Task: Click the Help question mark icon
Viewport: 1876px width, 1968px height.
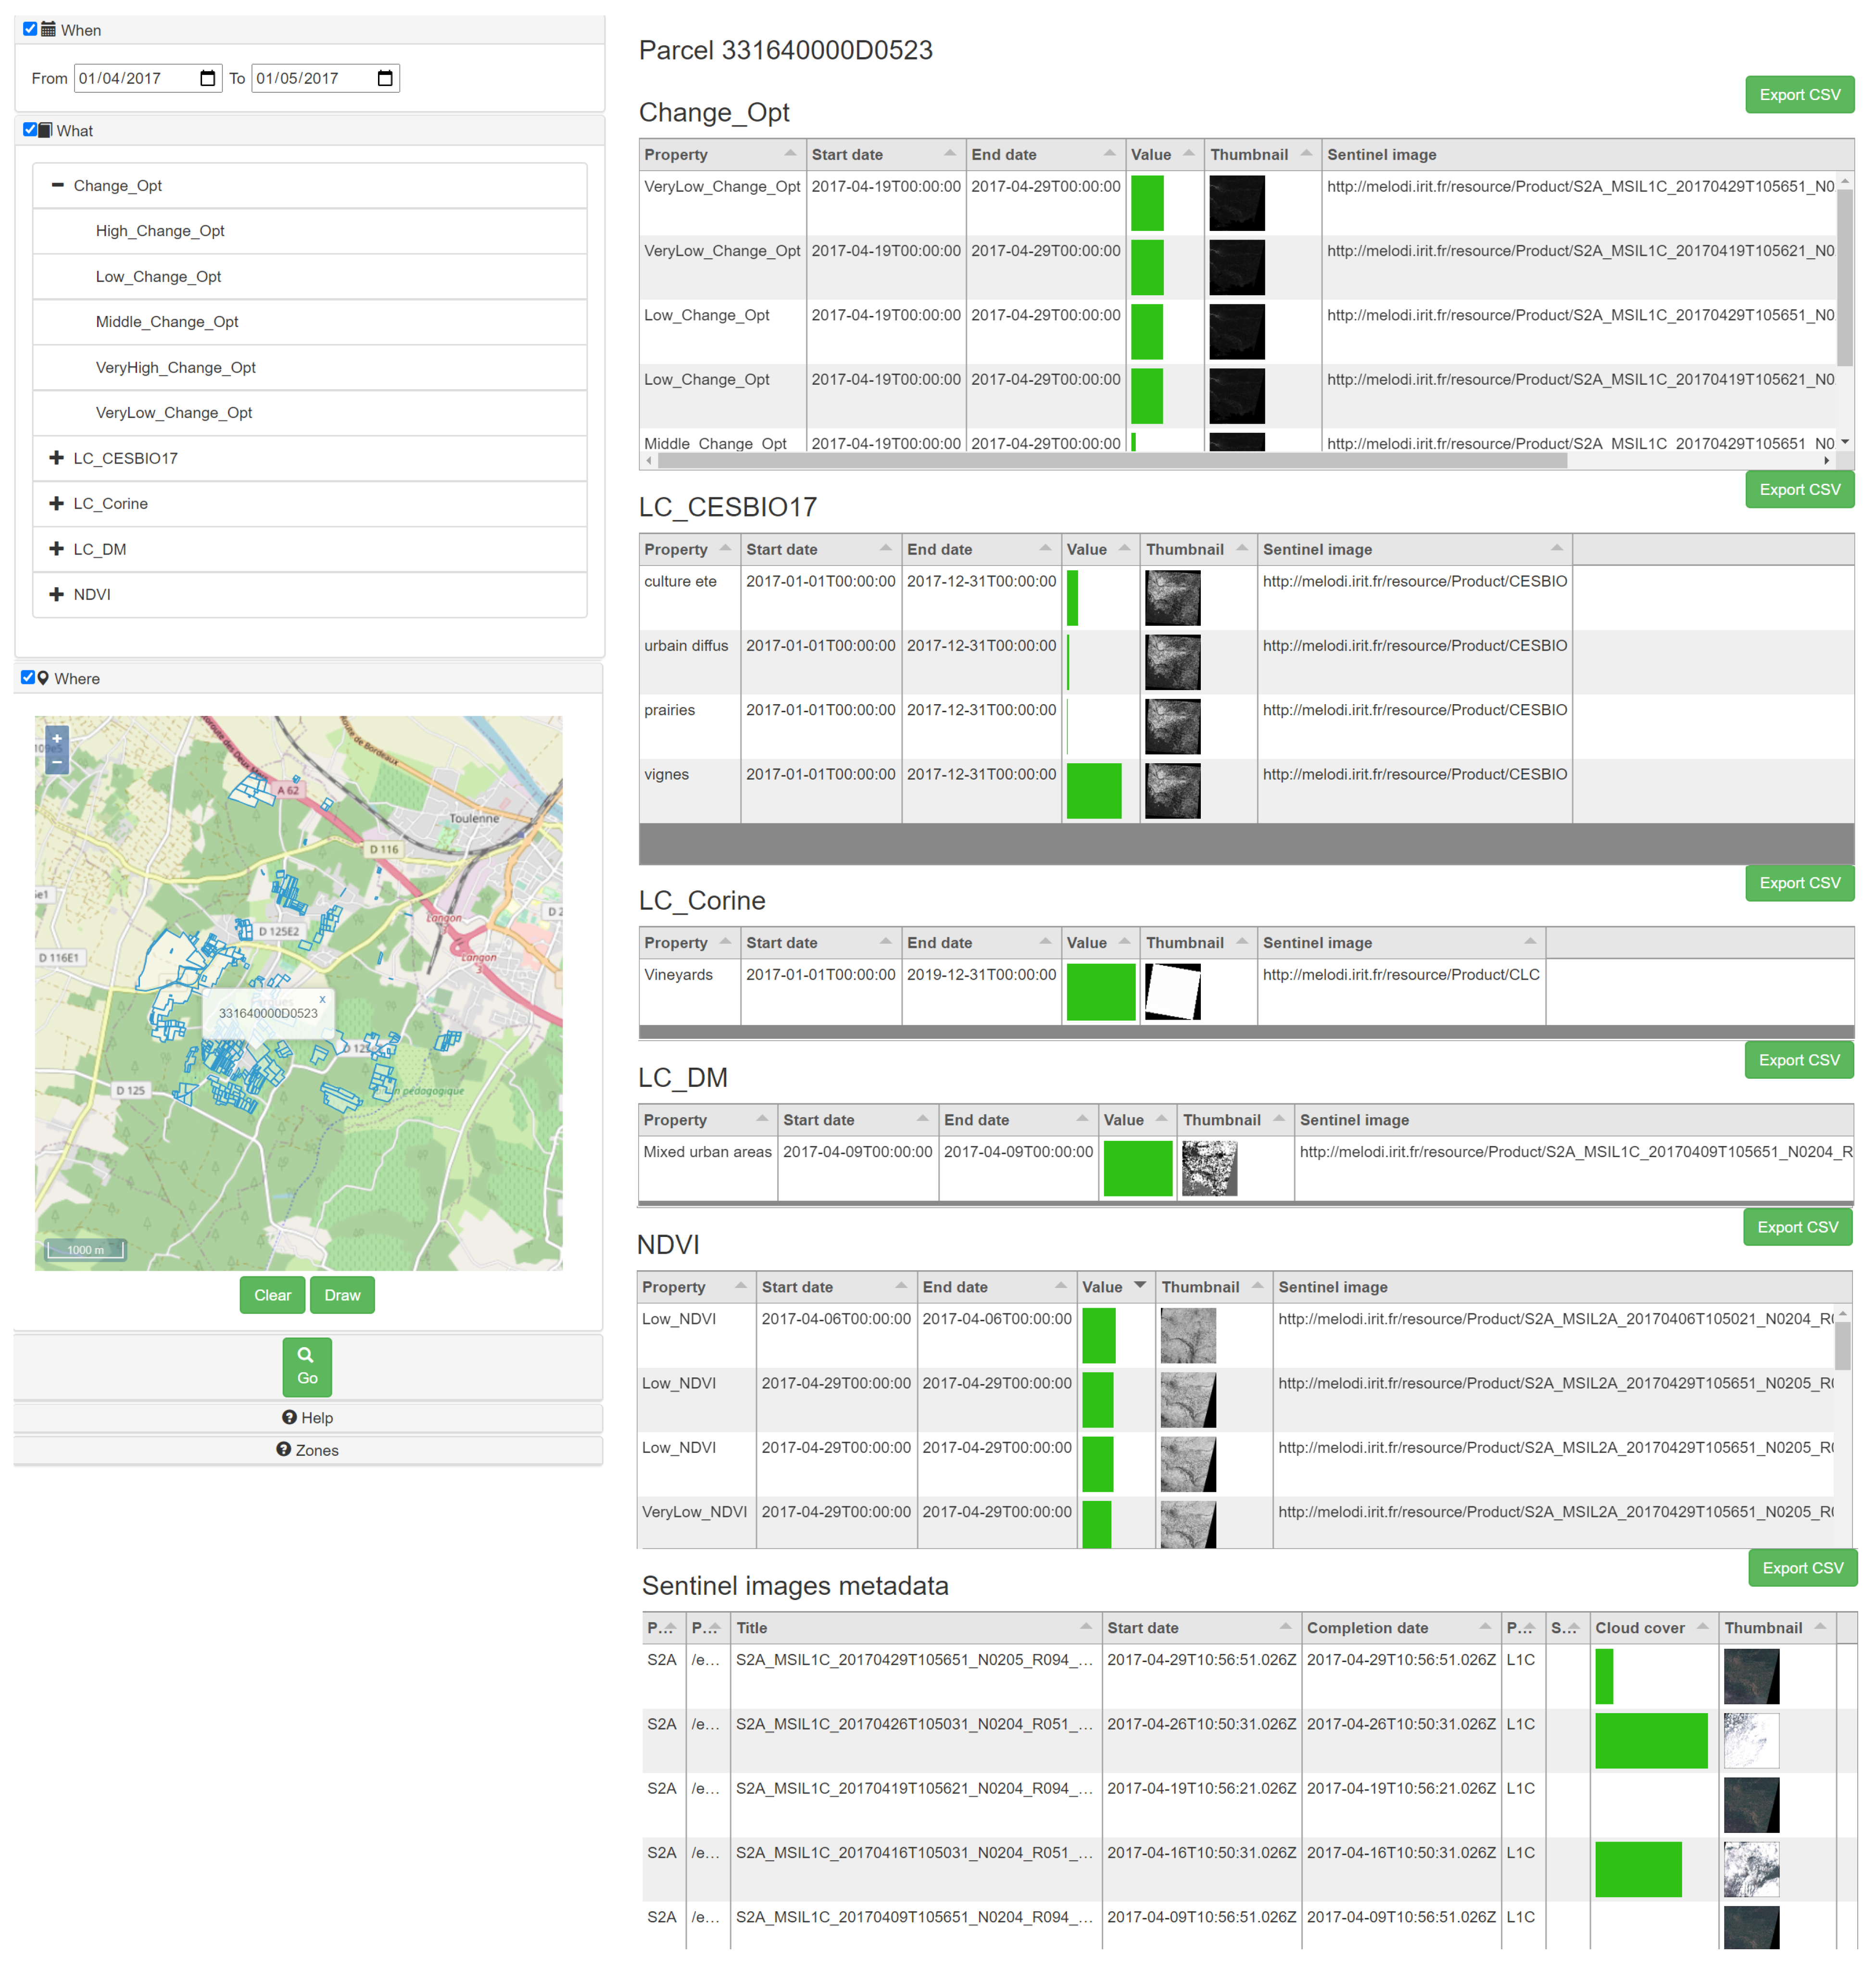Action: (x=289, y=1417)
